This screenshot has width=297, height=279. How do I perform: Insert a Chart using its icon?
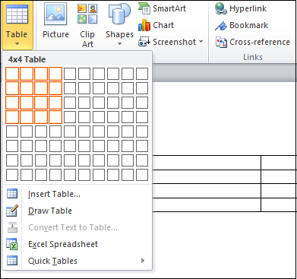[x=144, y=25]
